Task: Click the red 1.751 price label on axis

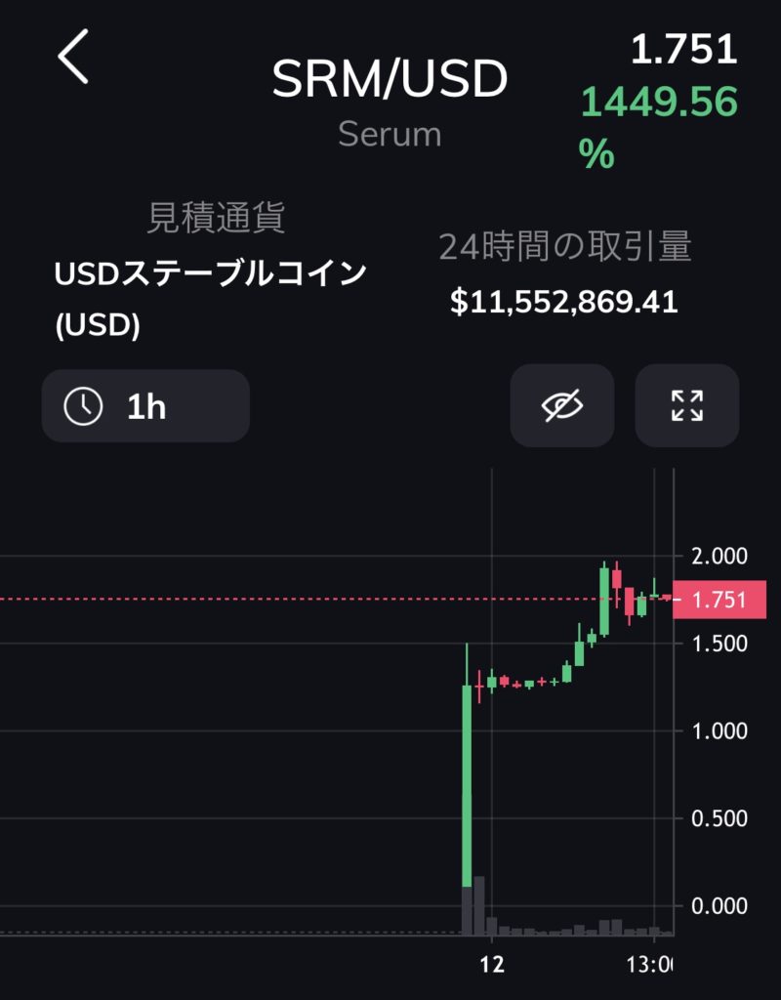Action: tap(719, 600)
